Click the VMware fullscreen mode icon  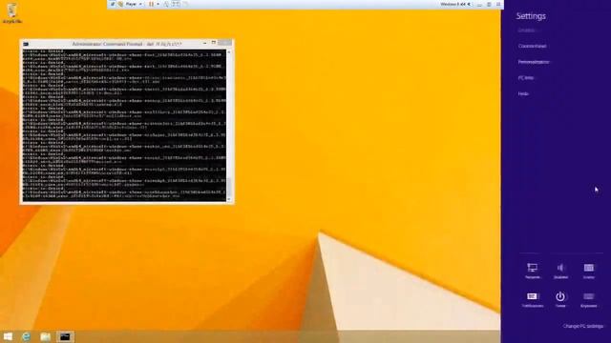(176, 4)
